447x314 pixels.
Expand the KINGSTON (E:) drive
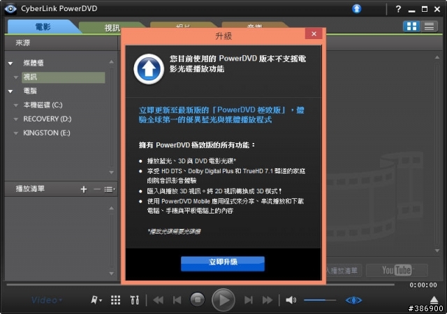point(16,133)
